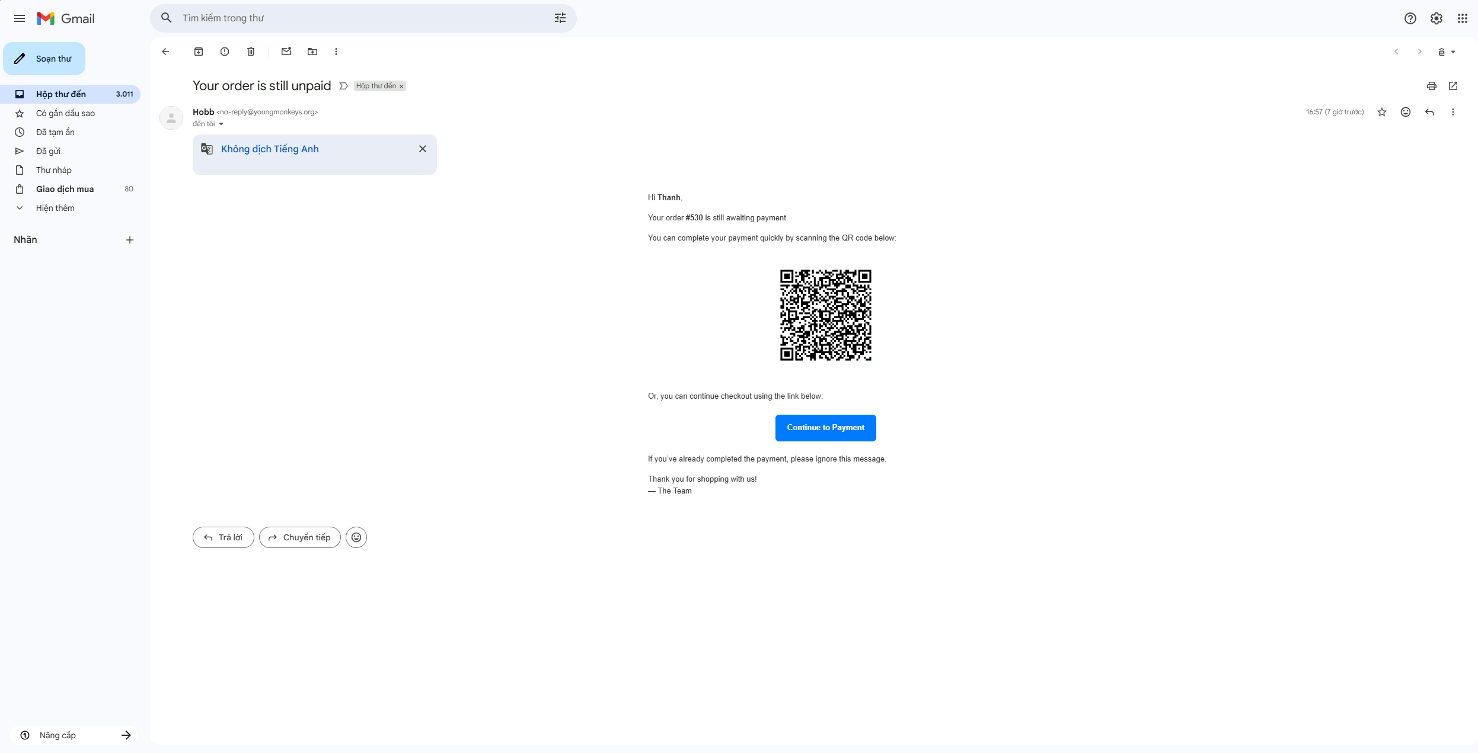Star the message from Hobb
The height and width of the screenshot is (753, 1478).
tap(1382, 112)
